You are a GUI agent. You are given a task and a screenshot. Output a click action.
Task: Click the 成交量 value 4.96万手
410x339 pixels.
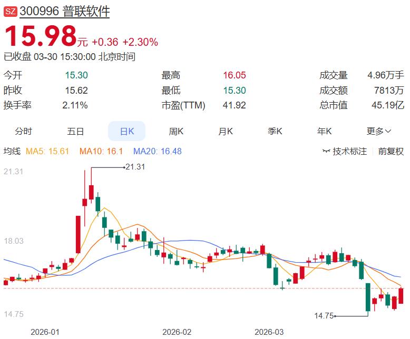(386, 75)
